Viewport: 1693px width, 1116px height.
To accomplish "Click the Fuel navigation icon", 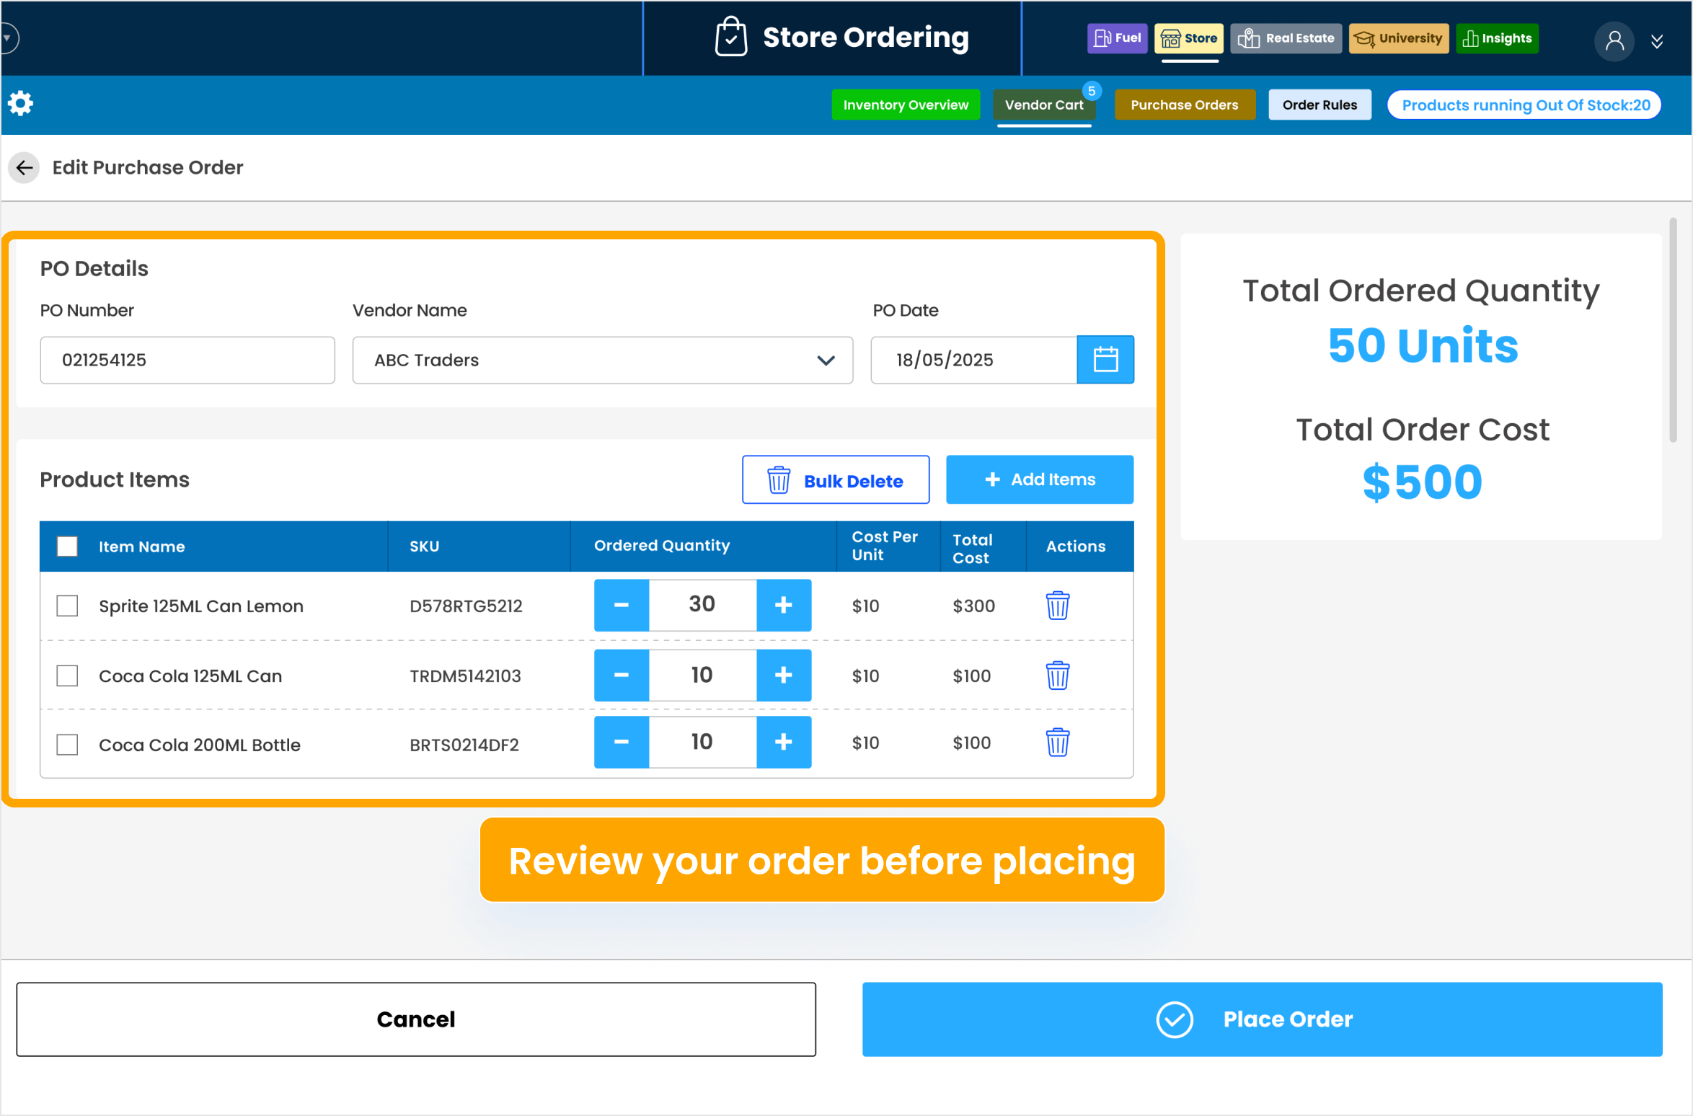I will coord(1116,38).
